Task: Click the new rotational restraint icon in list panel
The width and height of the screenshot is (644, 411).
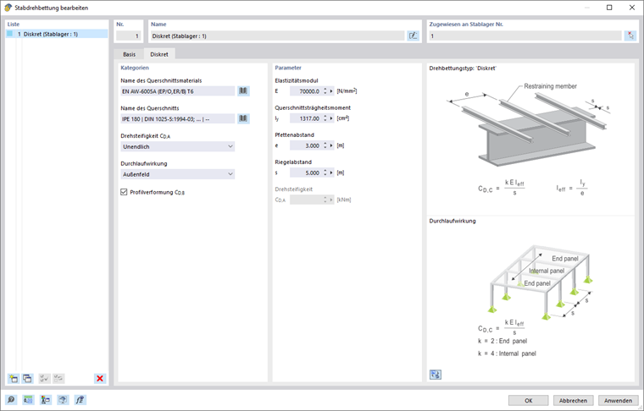Action: 14,378
